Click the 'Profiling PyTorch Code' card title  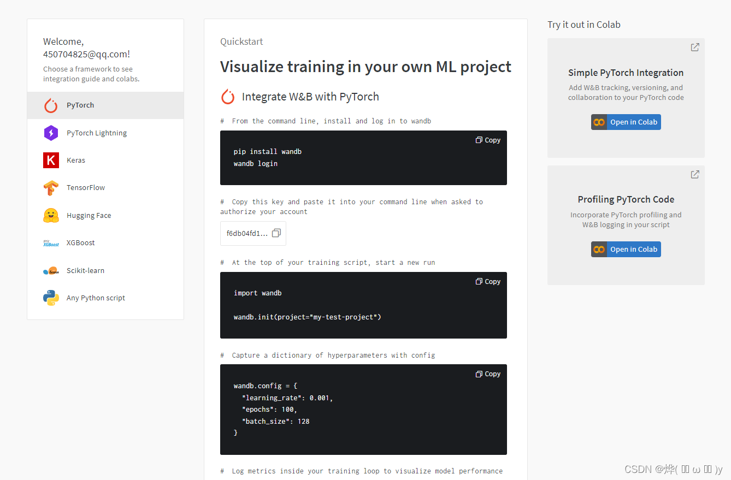tap(626, 199)
